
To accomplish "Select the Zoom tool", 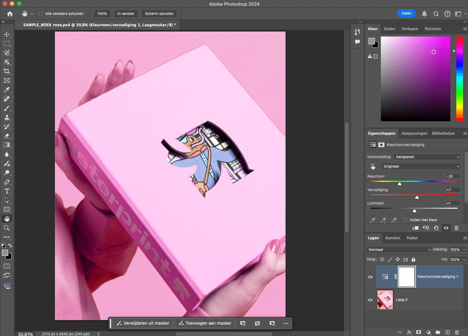I will tap(6, 228).
